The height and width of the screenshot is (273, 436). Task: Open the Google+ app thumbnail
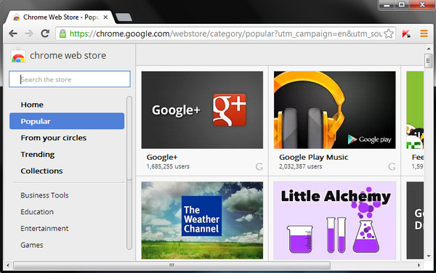point(202,110)
